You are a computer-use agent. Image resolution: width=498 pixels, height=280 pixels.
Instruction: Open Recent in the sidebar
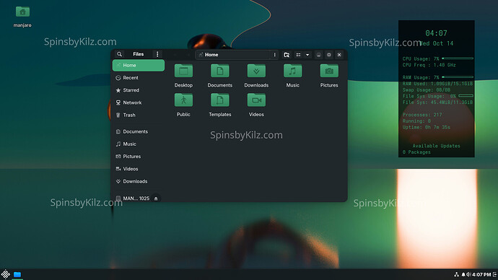(139, 78)
